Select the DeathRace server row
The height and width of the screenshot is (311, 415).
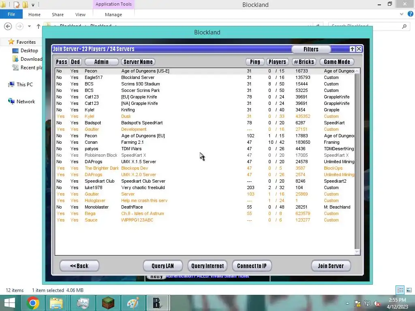[205, 207]
